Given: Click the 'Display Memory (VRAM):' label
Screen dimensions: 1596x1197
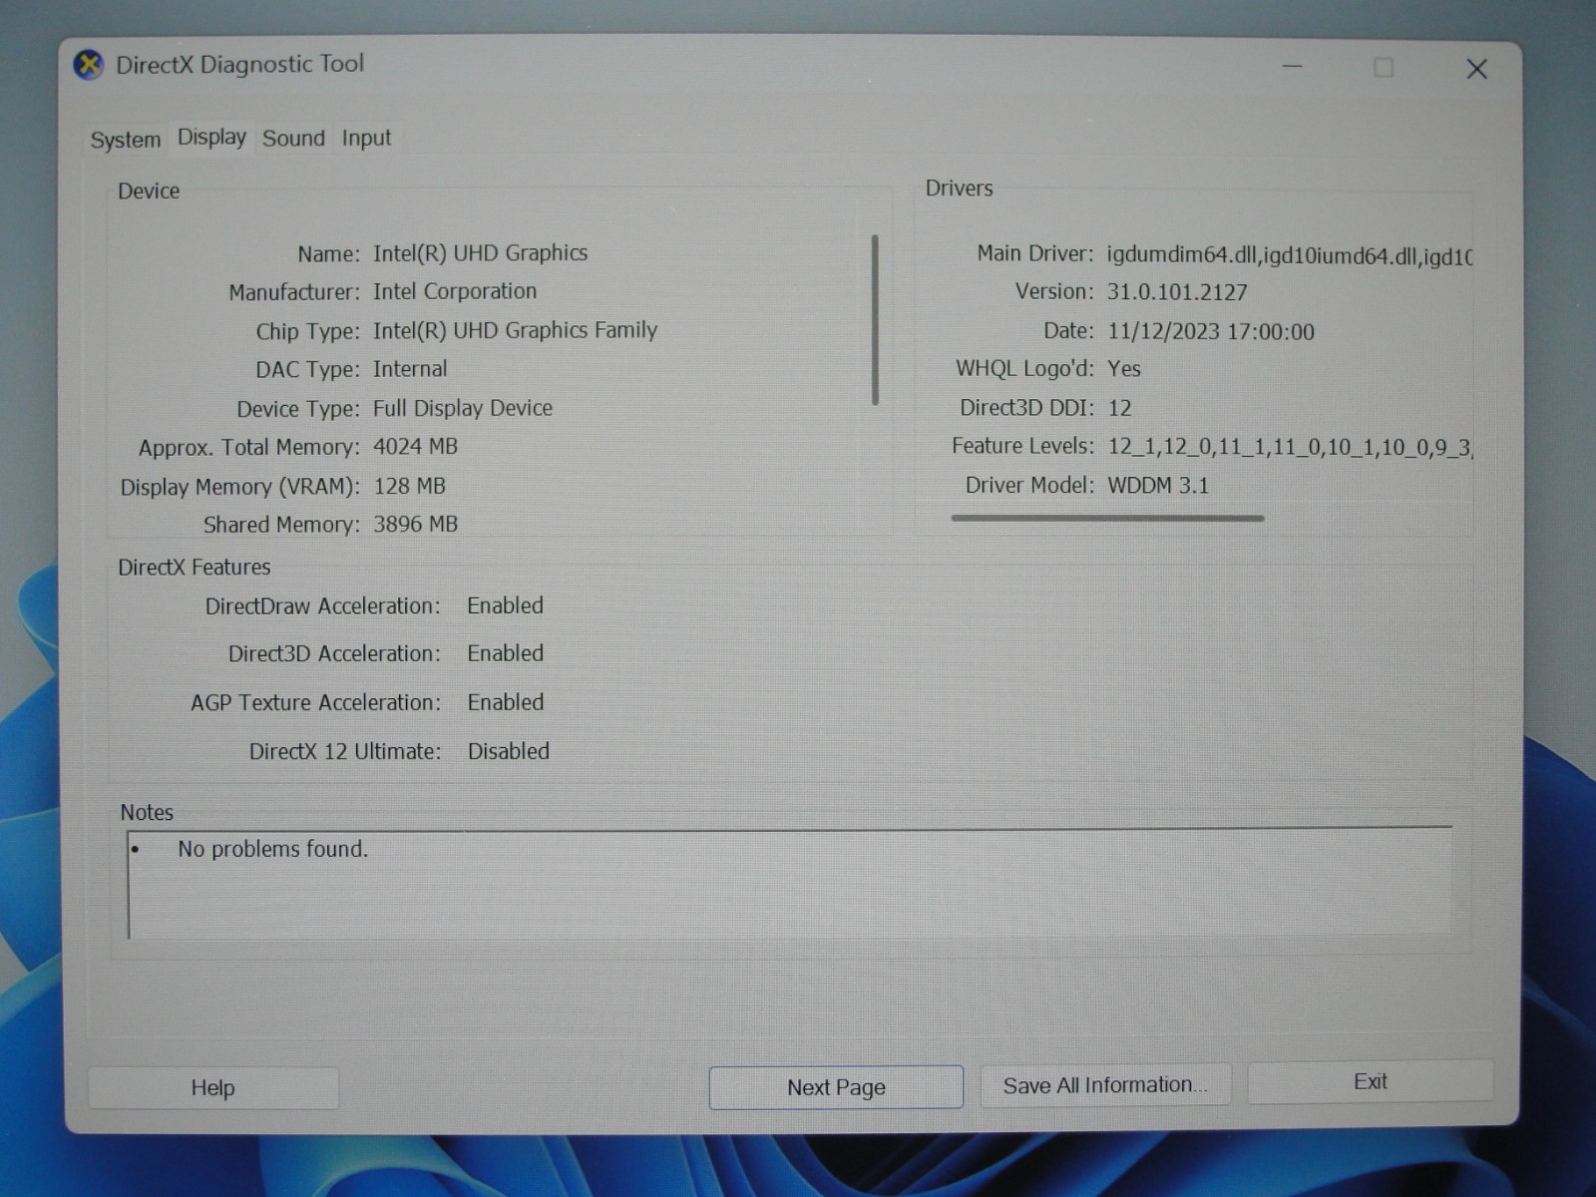Looking at the screenshot, I should pos(239,487).
